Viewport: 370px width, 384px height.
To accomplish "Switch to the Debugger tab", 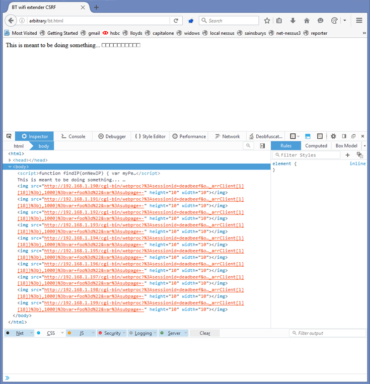I will 112,136.
